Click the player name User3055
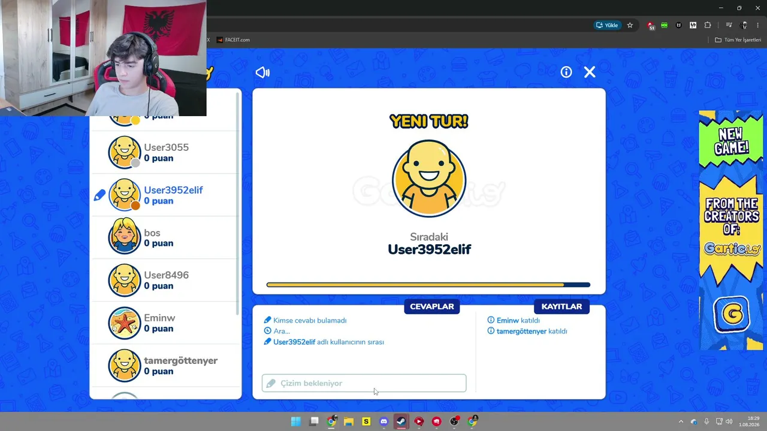 [166, 147]
